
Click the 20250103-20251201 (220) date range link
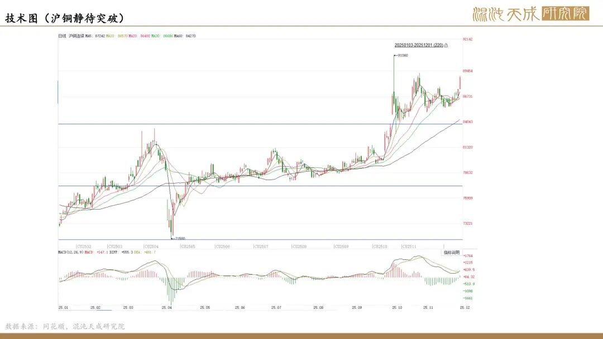[419, 45]
